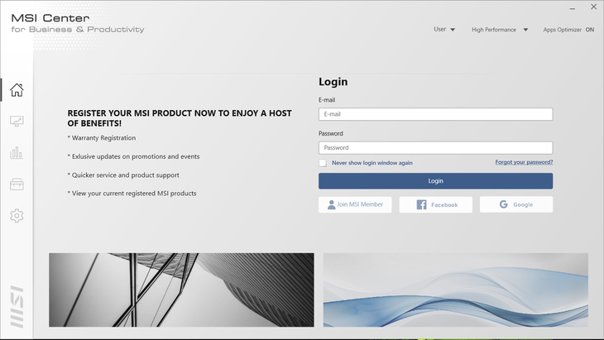Viewport: 604px width, 340px height.
Task: Open the blue wave banner image
Action: 455,290
